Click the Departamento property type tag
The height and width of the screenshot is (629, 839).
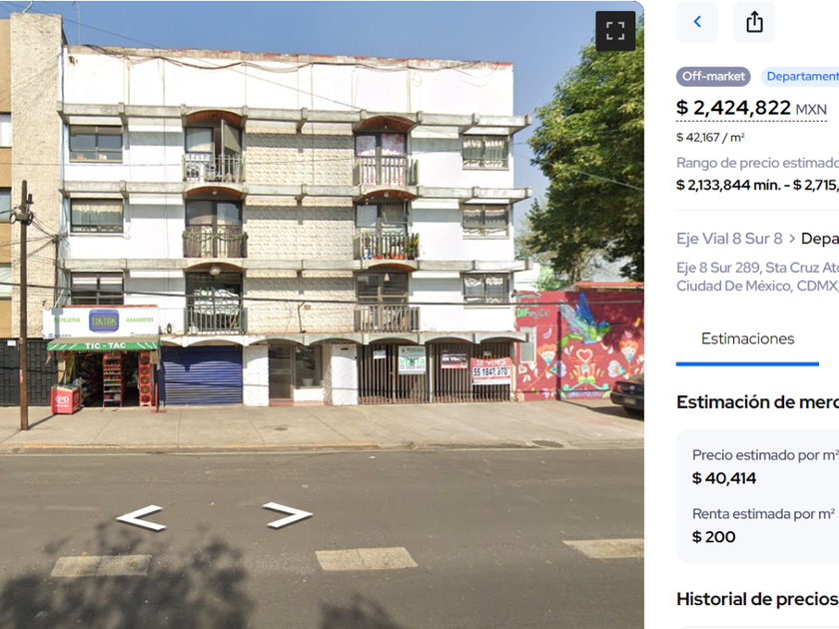[800, 77]
